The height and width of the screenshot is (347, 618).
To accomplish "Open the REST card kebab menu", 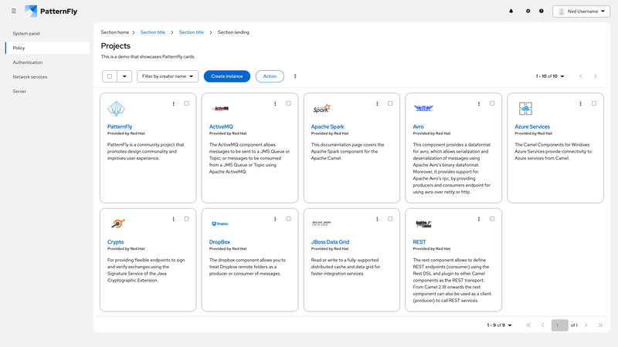I will pos(479,219).
